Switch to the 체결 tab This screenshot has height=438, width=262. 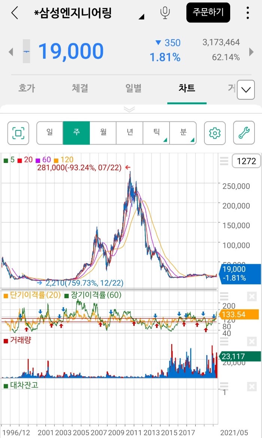[80, 88]
